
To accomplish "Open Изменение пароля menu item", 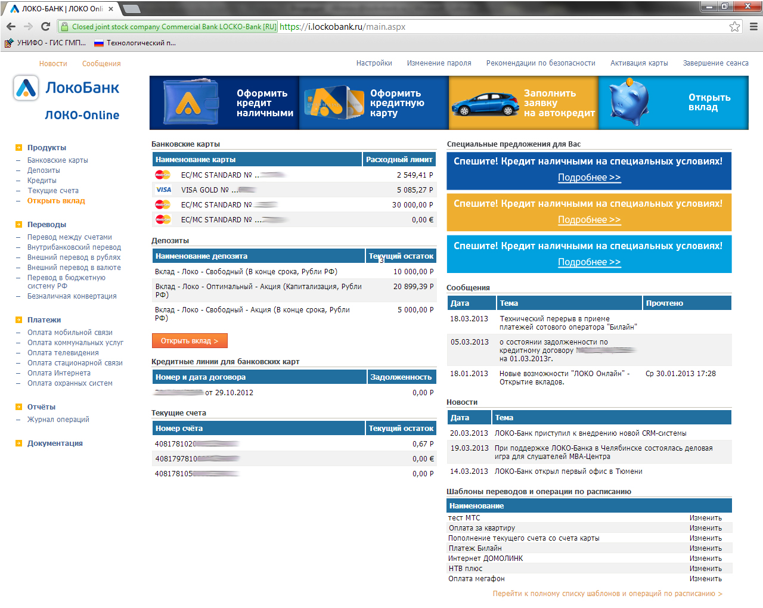I will pos(439,63).
